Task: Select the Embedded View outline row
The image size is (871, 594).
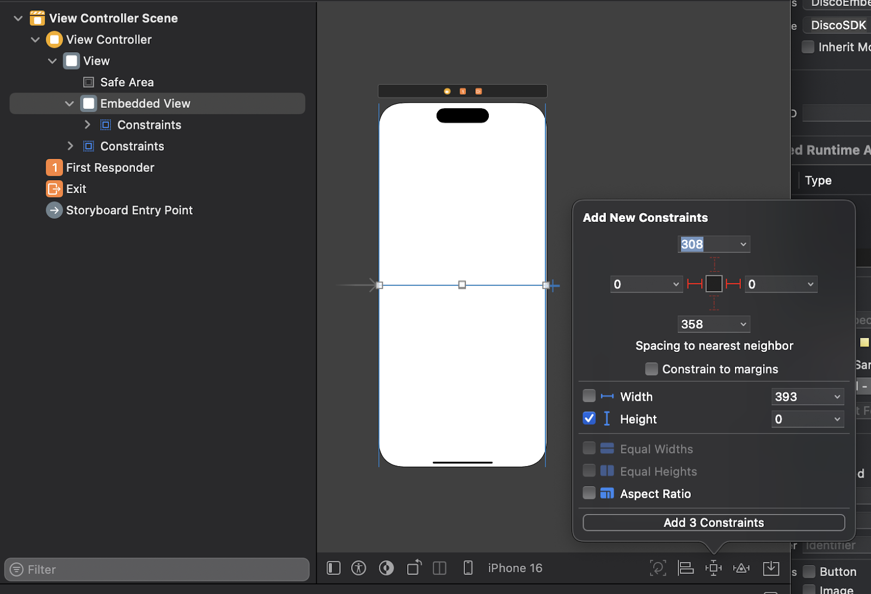Action: point(157,103)
